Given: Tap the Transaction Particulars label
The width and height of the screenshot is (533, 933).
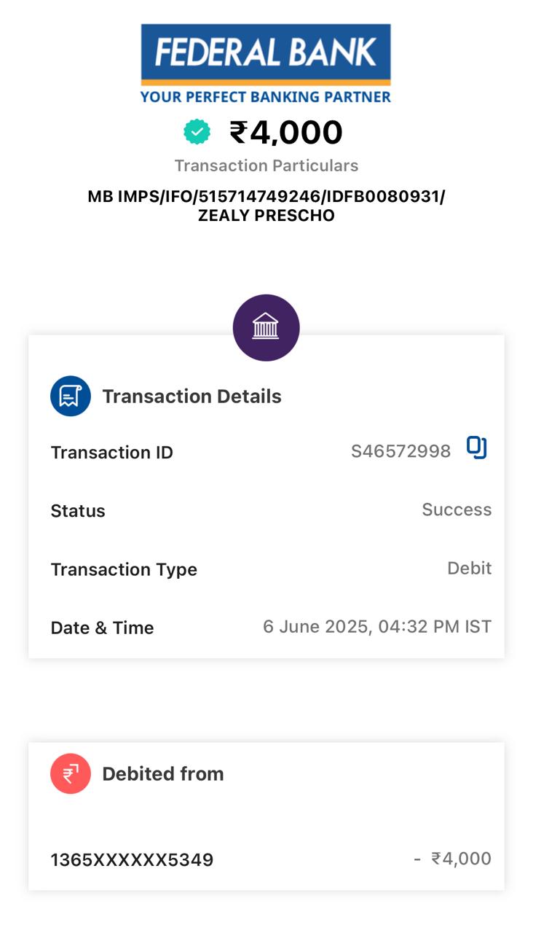Looking at the screenshot, I should (266, 166).
